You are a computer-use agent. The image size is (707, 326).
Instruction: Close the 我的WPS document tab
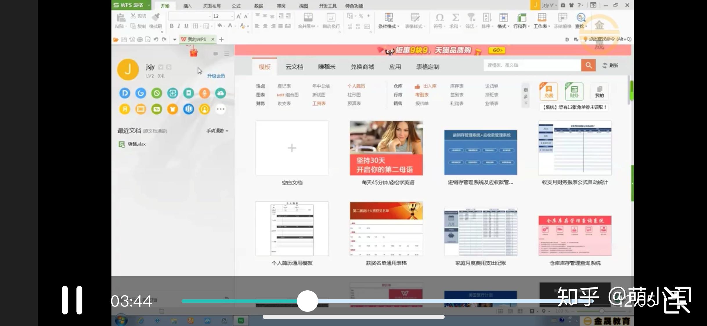coord(213,39)
